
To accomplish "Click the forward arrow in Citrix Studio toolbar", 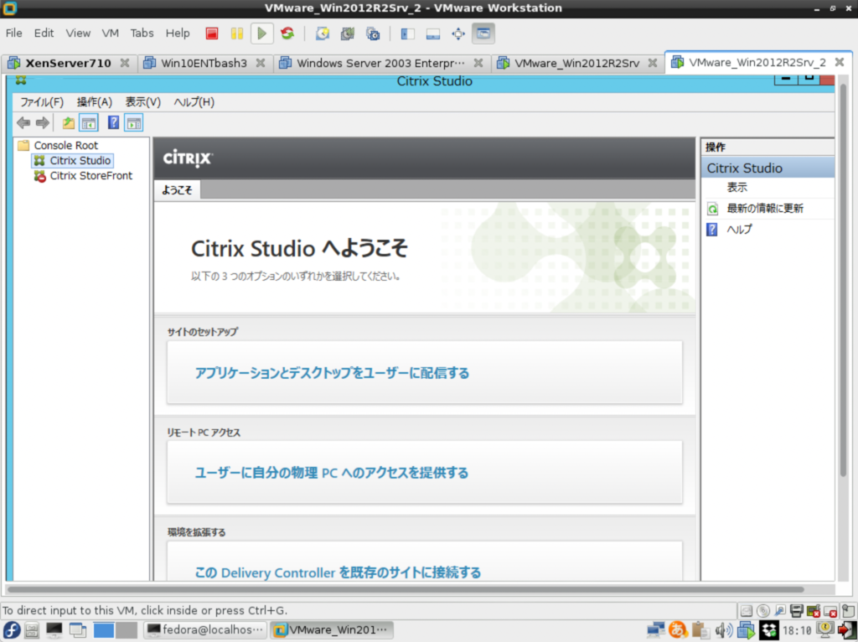I will click(42, 122).
